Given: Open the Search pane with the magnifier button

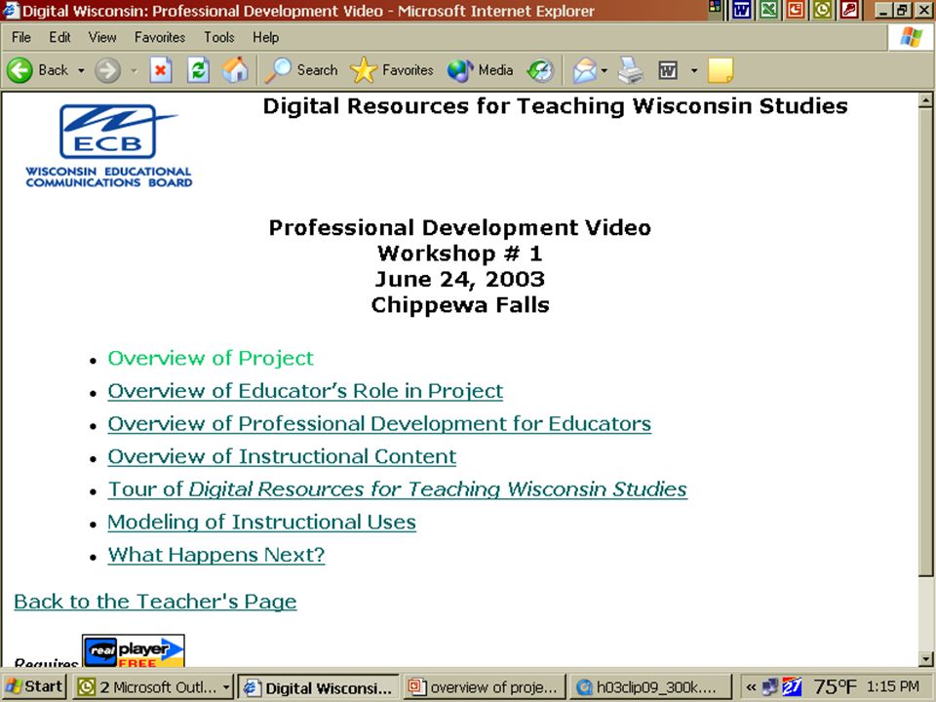Looking at the screenshot, I should (x=301, y=70).
